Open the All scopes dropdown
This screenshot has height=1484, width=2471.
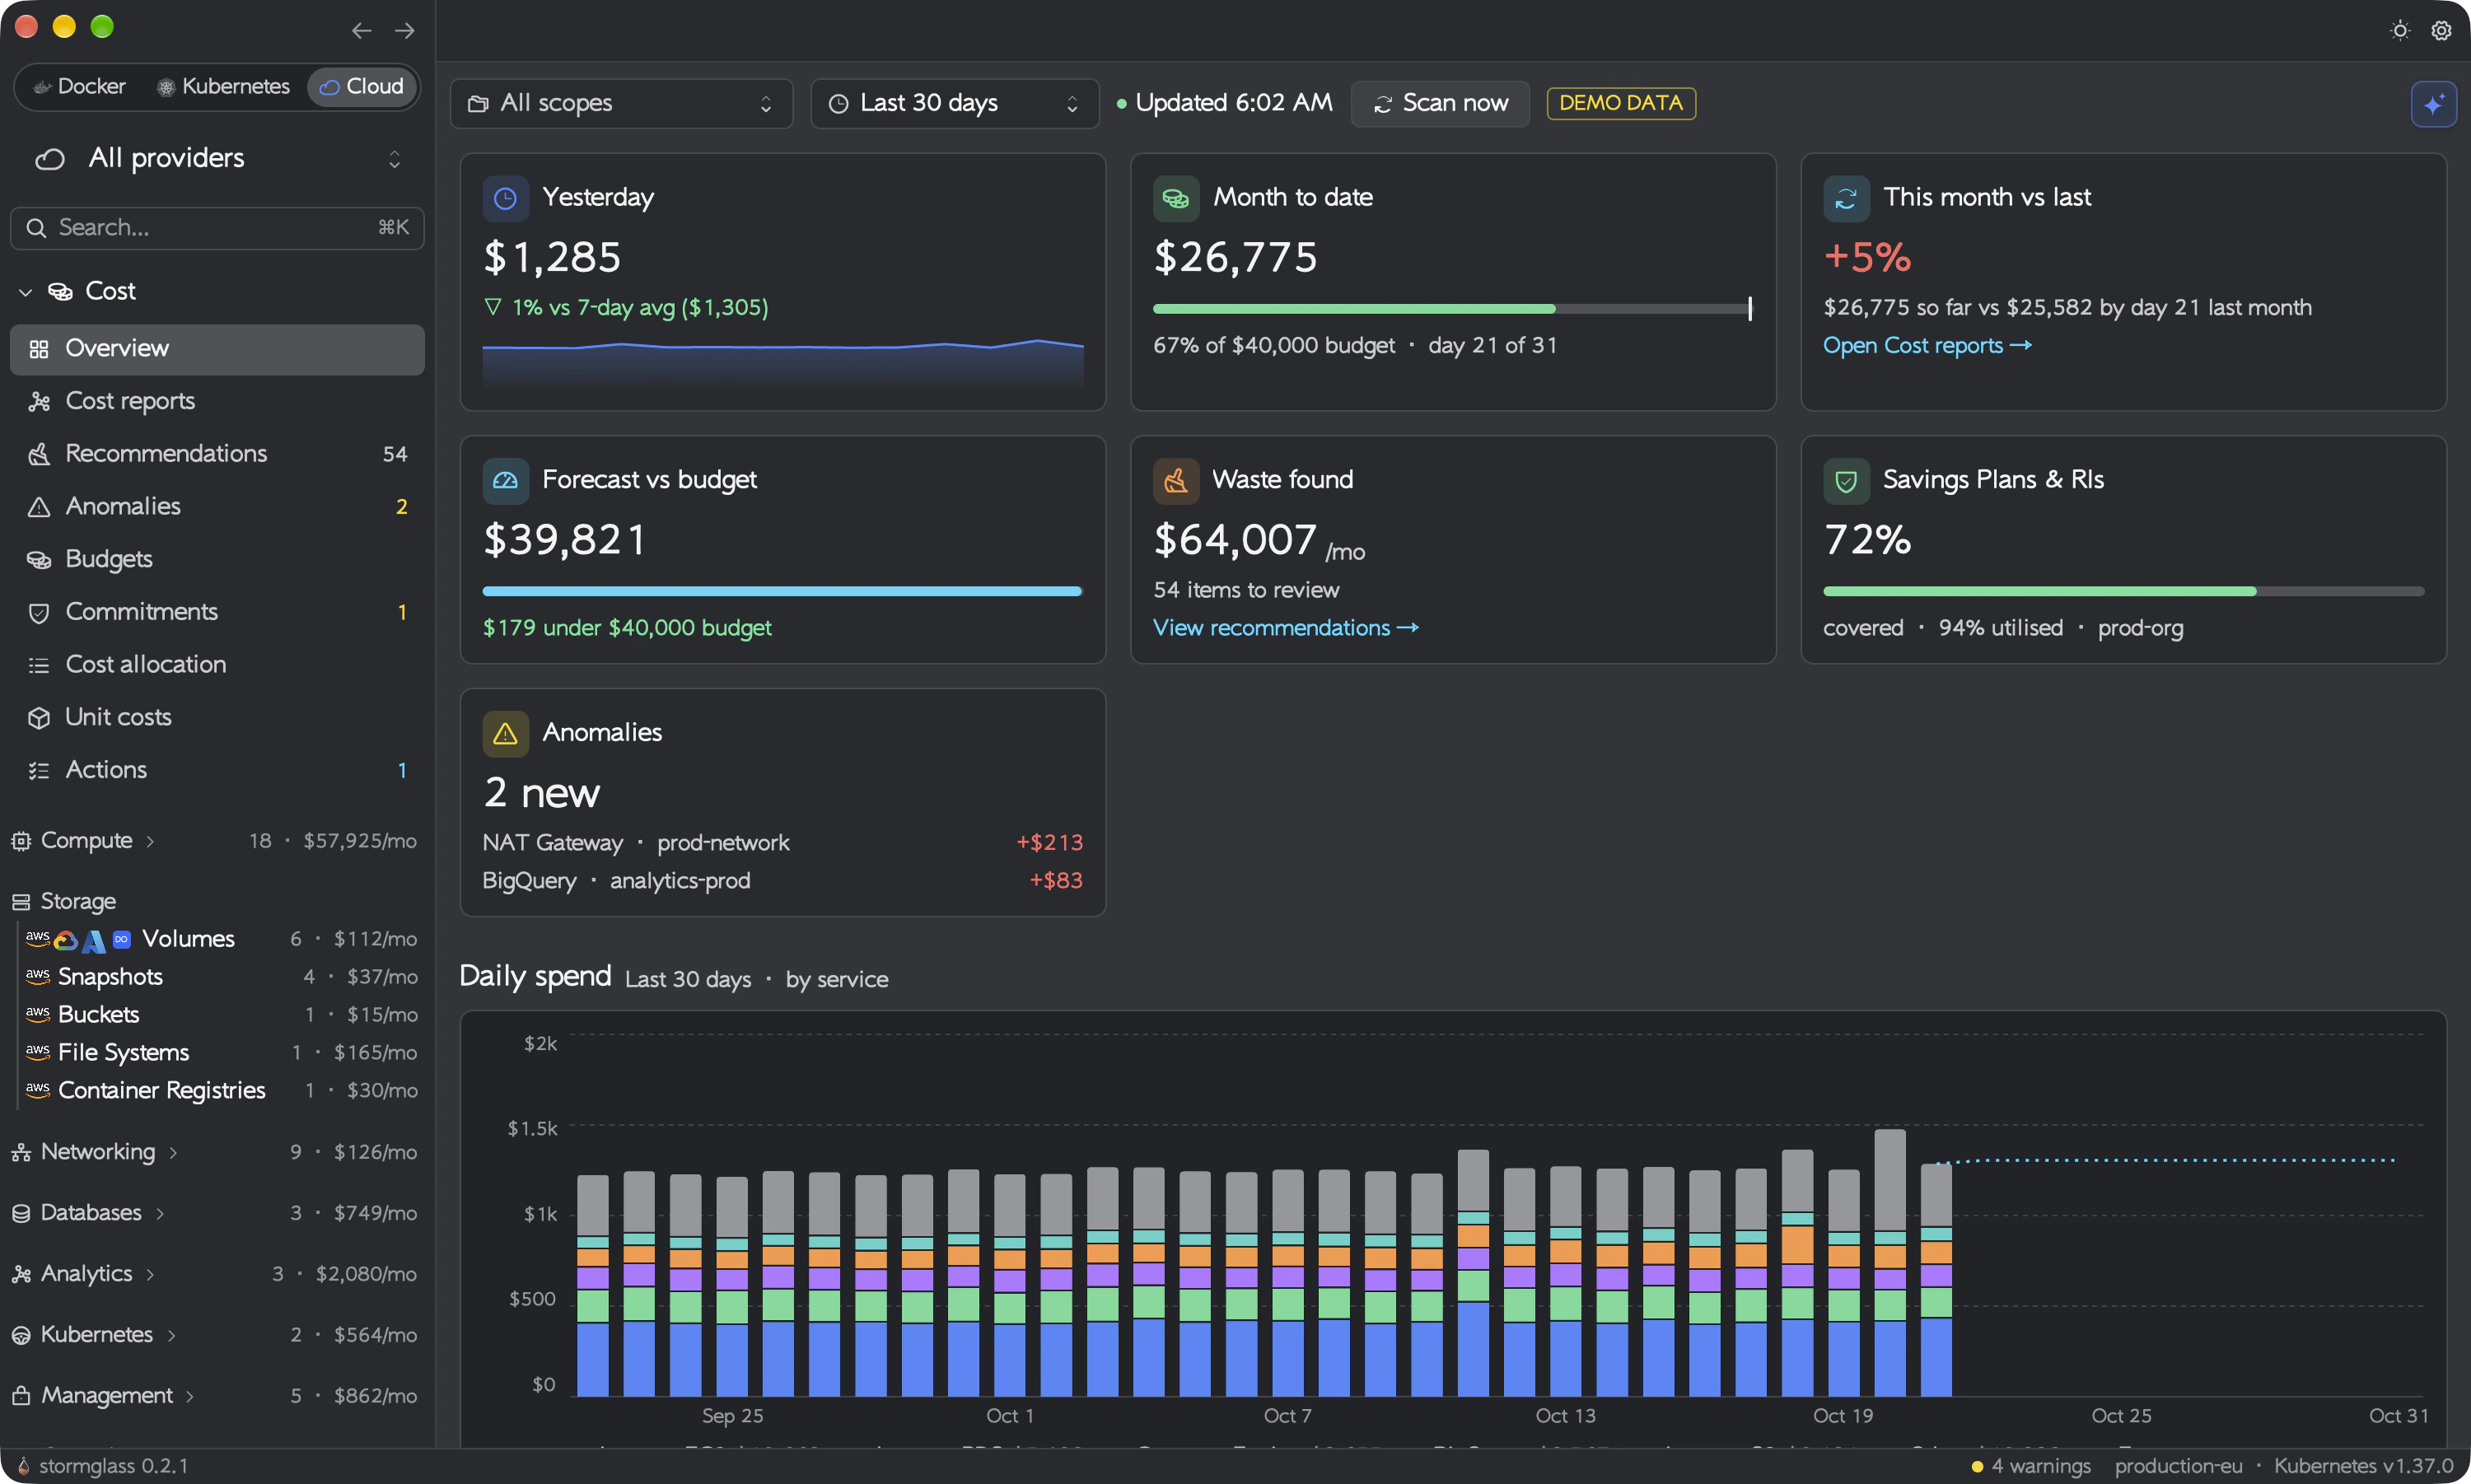point(621,104)
